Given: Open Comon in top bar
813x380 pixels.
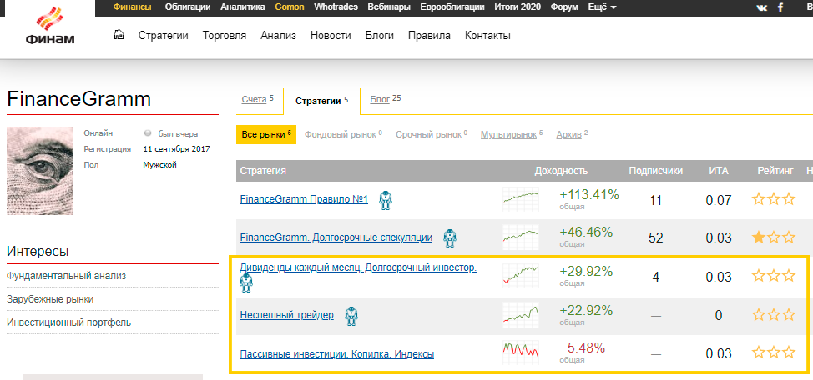Looking at the screenshot, I should coord(290,7).
